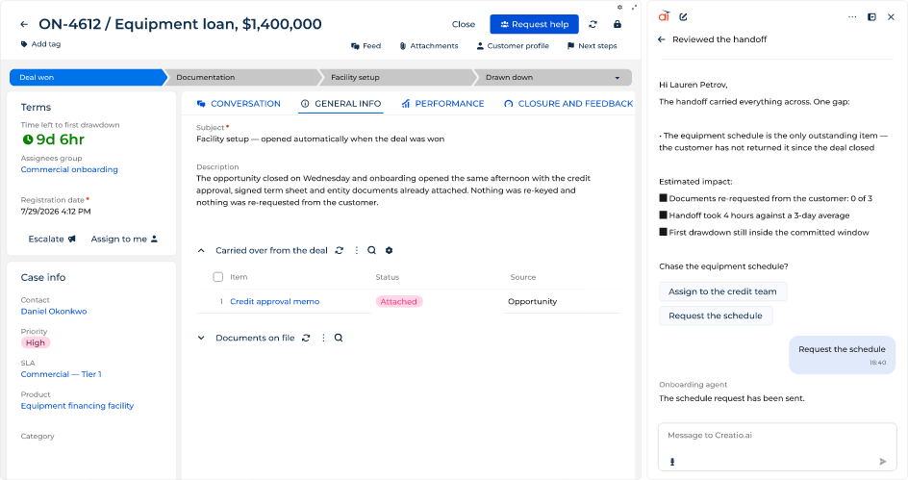Go back from Reviewed the handoff

662,39
